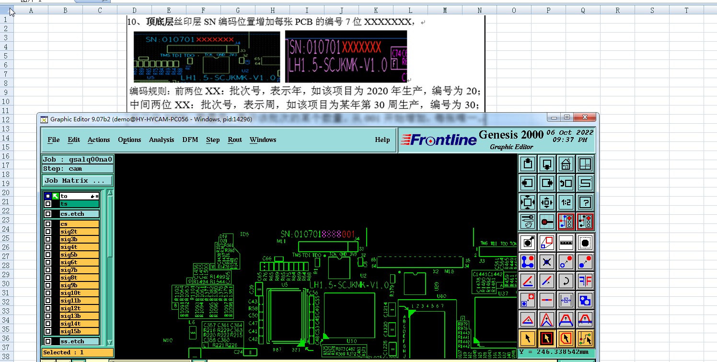Toggle the 'sig11b' layer checkbox
This screenshot has height=362, width=717.
[x=48, y=301]
